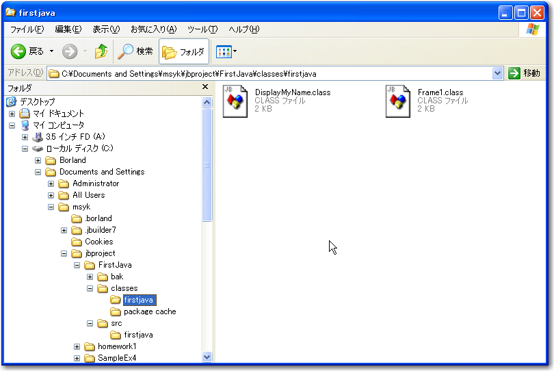The height and width of the screenshot is (371, 554).
Task: Collapse the classes folder tree node
Action: click(90, 288)
